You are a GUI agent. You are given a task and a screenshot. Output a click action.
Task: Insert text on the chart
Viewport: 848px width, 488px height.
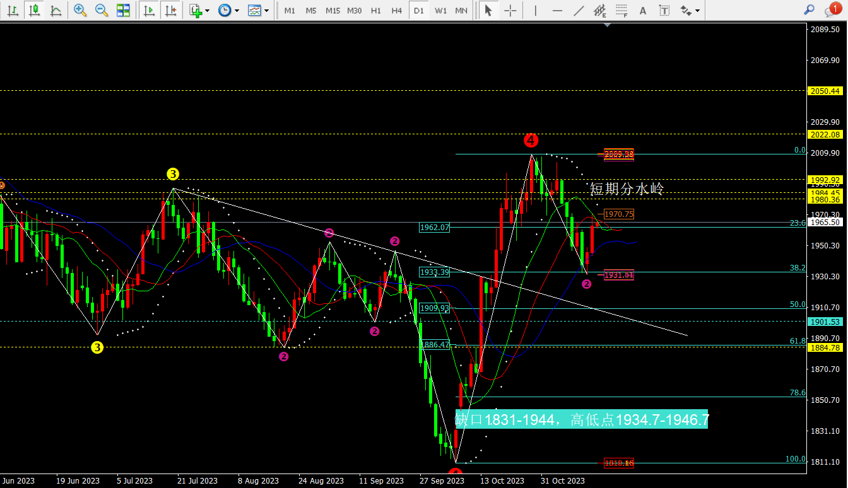pos(643,10)
